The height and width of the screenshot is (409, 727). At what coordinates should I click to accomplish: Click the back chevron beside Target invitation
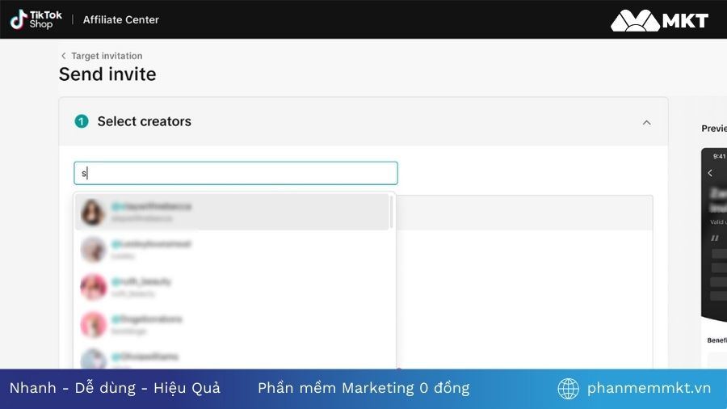tap(64, 56)
